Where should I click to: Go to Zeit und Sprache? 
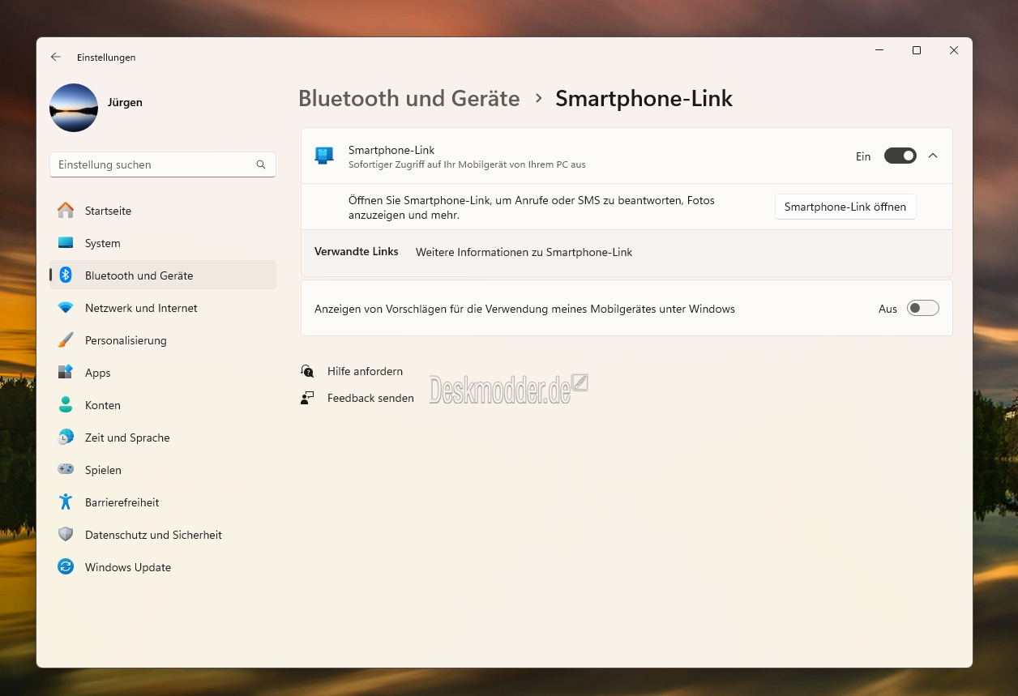click(163, 438)
